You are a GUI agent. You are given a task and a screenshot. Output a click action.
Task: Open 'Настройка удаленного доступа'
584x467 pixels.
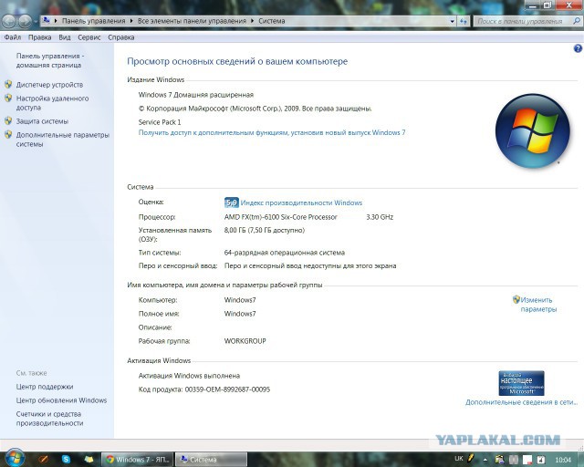[x=52, y=103]
